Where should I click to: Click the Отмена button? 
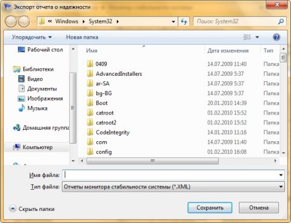tap(259, 208)
